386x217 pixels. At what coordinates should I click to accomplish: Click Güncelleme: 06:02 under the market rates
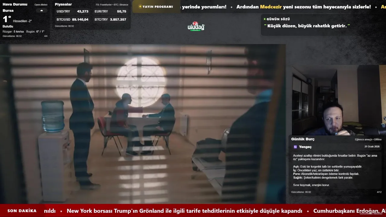click(x=64, y=26)
